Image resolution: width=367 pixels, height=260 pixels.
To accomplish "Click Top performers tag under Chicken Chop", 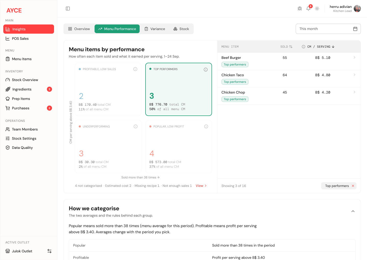I will tap(235, 99).
